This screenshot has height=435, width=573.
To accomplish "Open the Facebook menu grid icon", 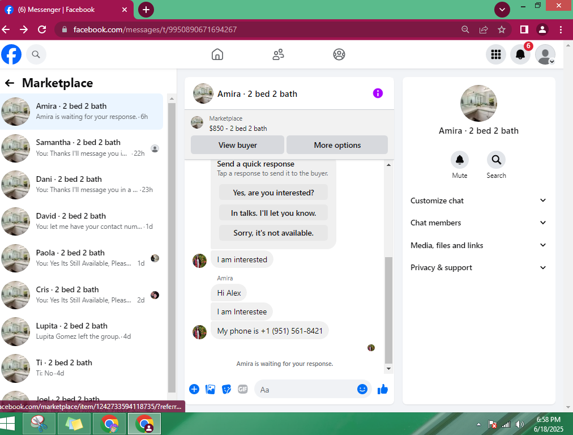I will pos(496,54).
